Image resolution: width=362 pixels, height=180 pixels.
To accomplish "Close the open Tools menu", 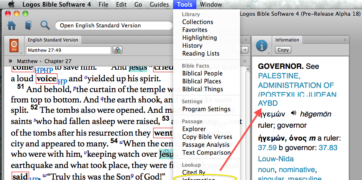I will point(184,4).
